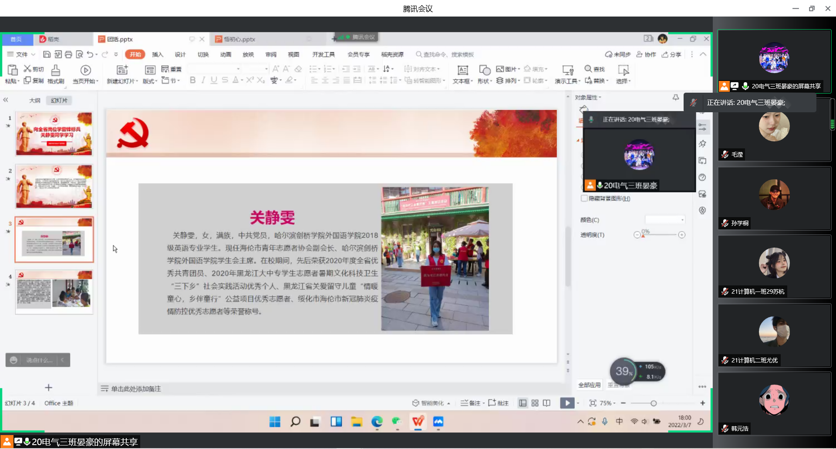The width and height of the screenshot is (836, 449).
Task: Toggle Underline formatting
Action: [214, 80]
